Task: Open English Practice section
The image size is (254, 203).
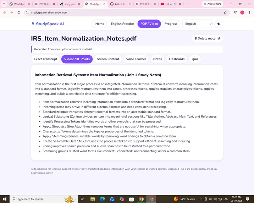Action: pos(122,24)
